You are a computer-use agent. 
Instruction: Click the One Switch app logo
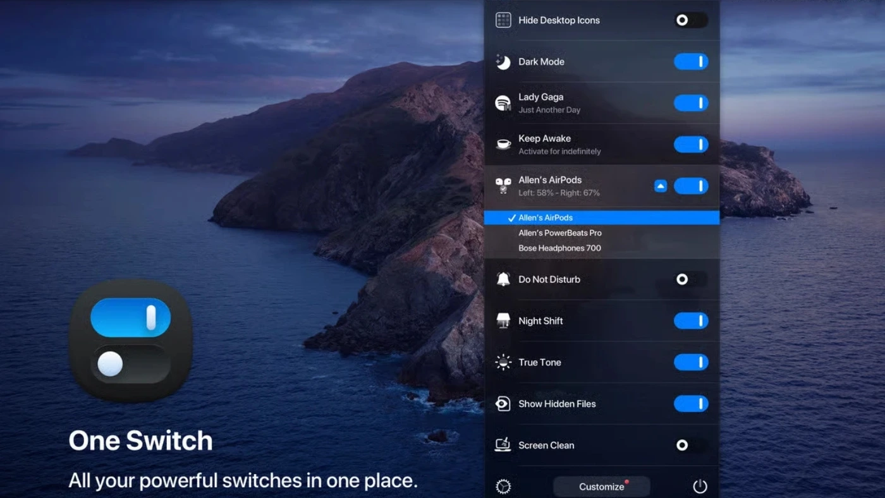pyautogui.click(x=131, y=341)
